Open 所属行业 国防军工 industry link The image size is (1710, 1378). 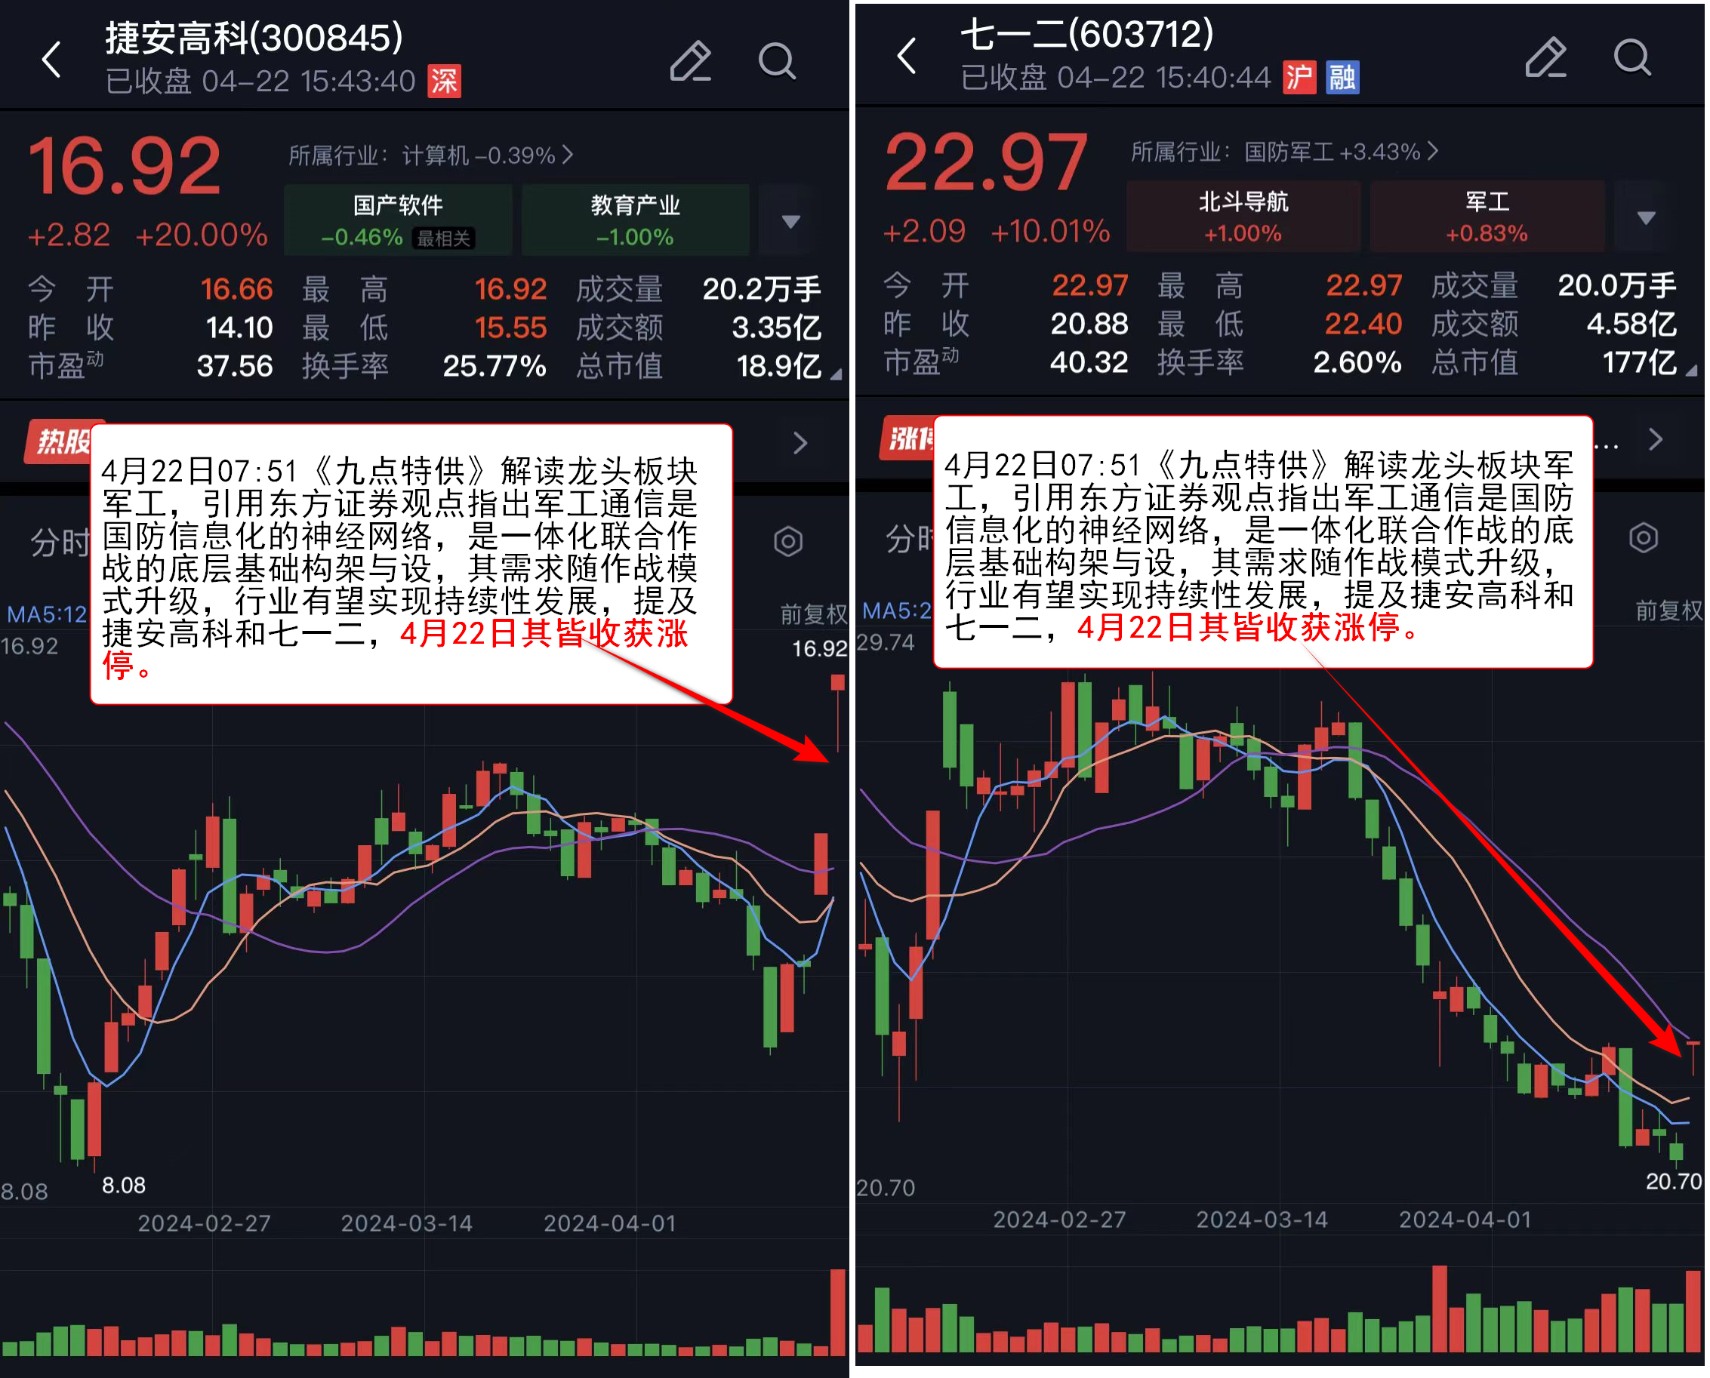(x=1284, y=151)
